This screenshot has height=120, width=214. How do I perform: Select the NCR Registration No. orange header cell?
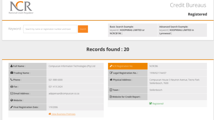click(128, 66)
